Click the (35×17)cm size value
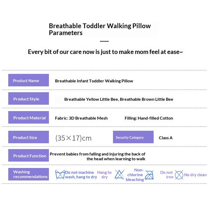Image resolution: width=210 pixels, height=198 pixels. tap(73, 138)
